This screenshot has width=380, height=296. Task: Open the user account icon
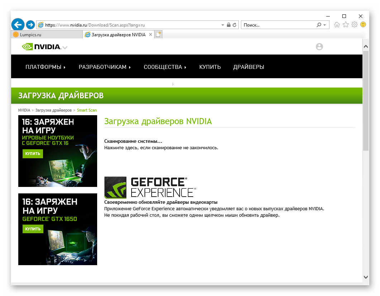pyautogui.click(x=319, y=47)
